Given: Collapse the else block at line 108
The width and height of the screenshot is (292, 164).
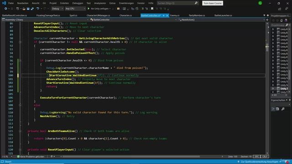Looking at the screenshot, I should click(20, 105).
